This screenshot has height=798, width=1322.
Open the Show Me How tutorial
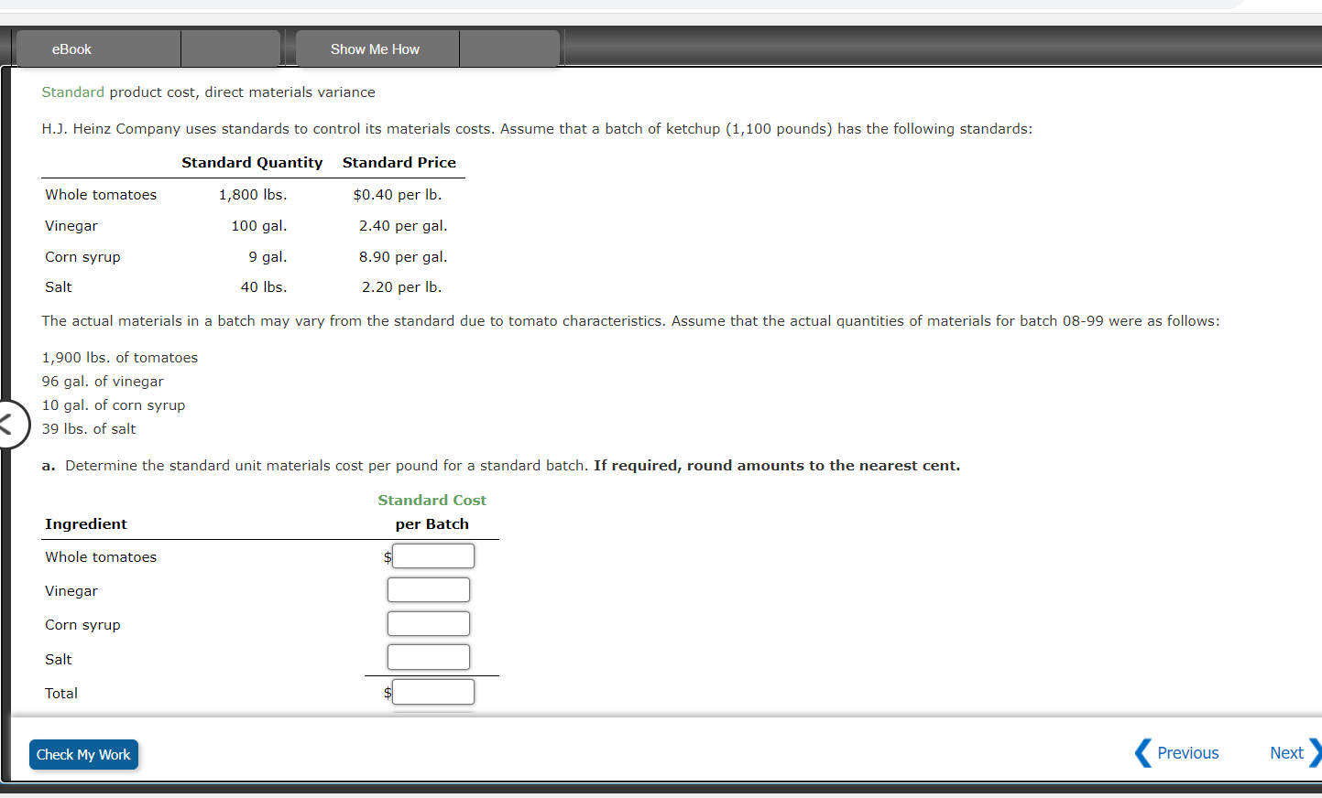click(x=377, y=49)
